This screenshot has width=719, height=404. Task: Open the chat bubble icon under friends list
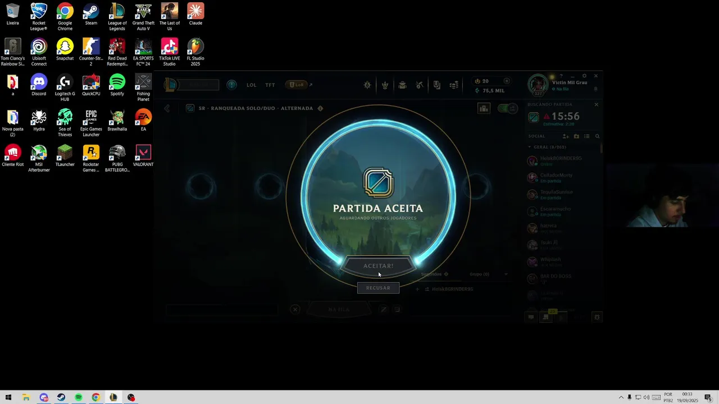click(x=530, y=317)
